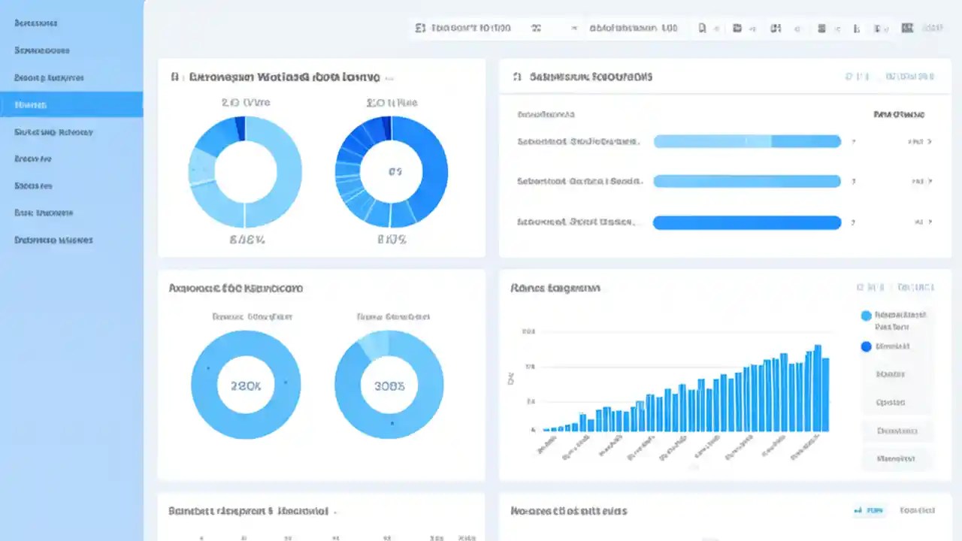Toggle the second blue legend dot on the chart legend
The height and width of the screenshot is (541, 962).
[866, 346]
